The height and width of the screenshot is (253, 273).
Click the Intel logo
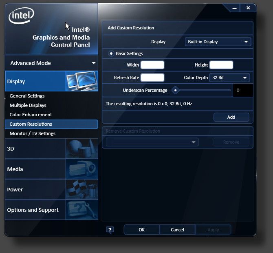[x=21, y=16]
